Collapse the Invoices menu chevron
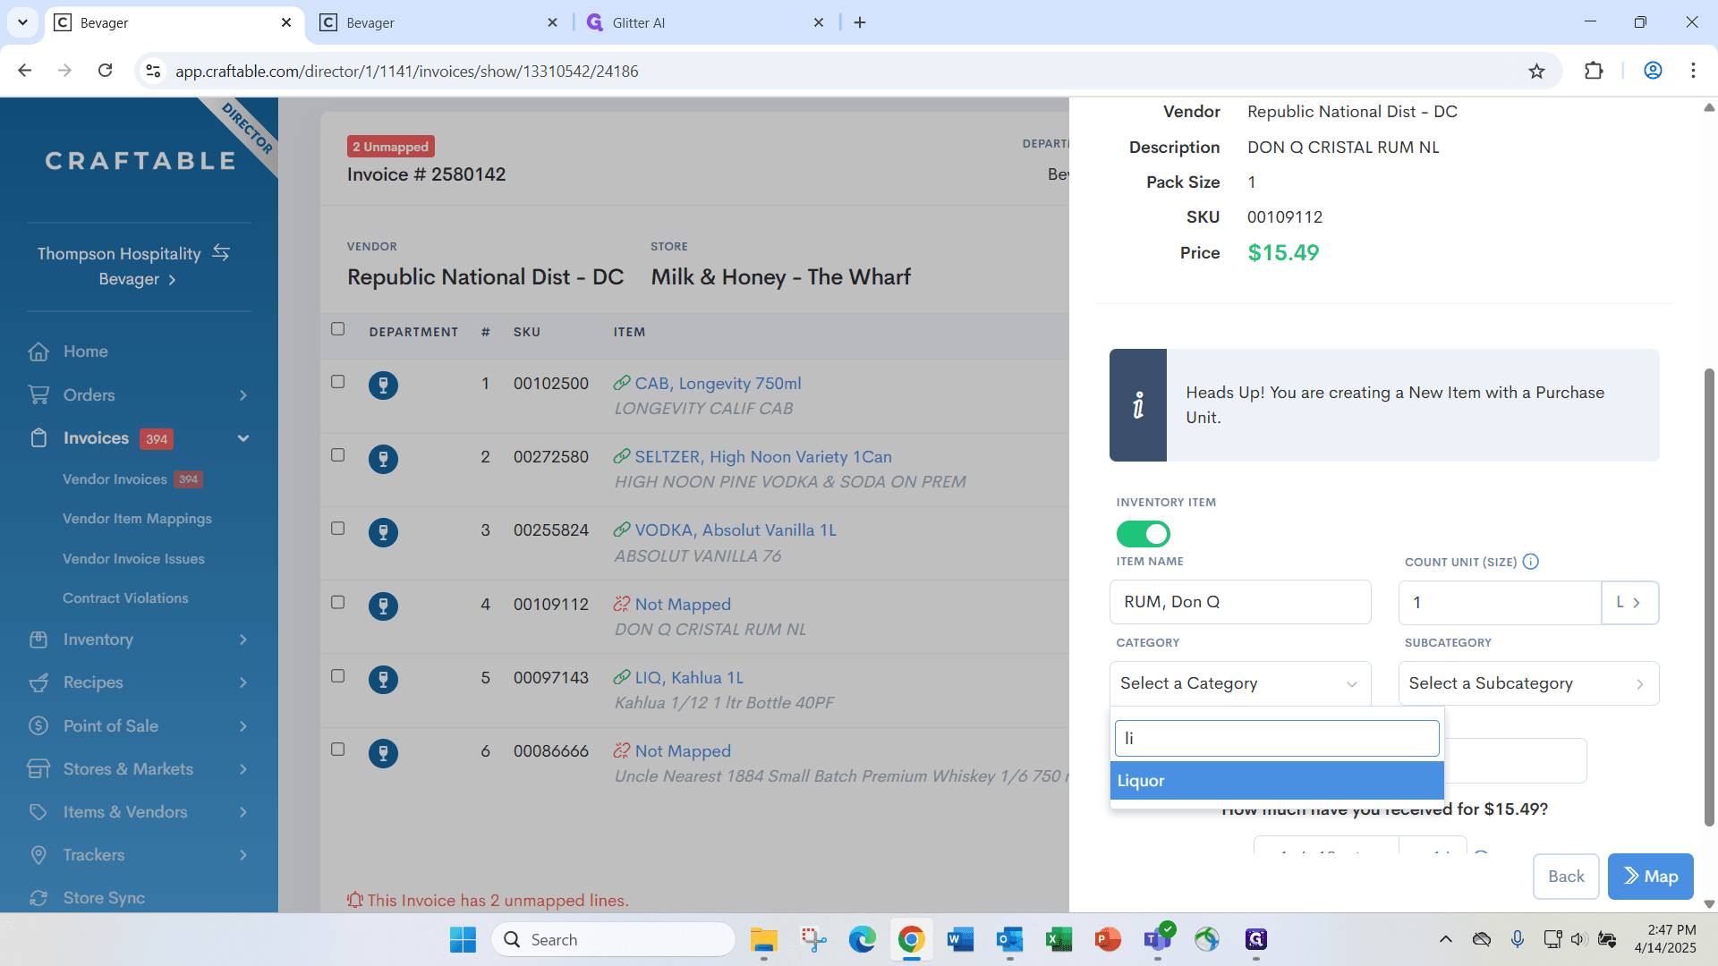1718x966 pixels. 243,438
